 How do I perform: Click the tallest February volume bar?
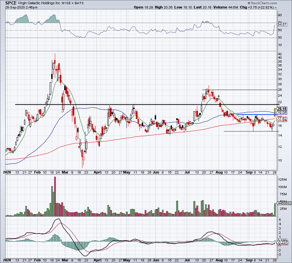coord(55,197)
